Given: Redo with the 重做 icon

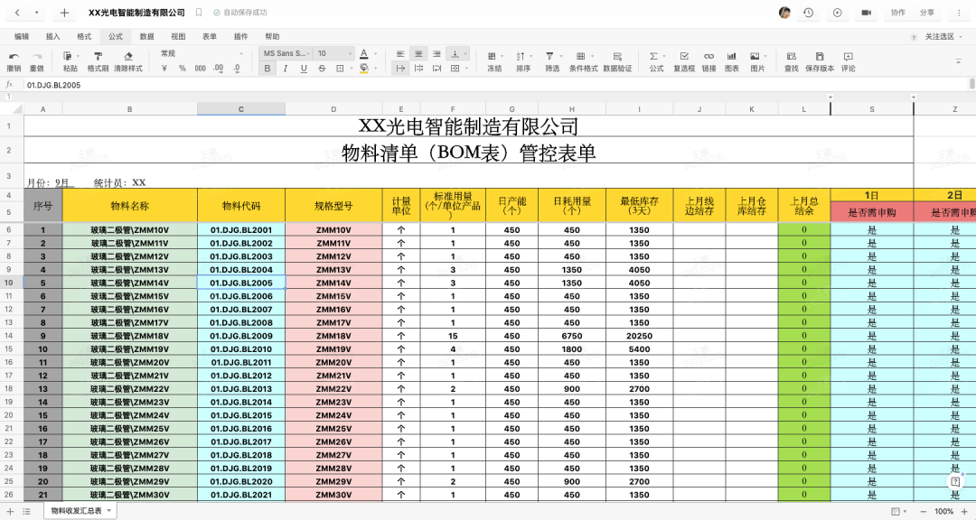Looking at the screenshot, I should 37,61.
